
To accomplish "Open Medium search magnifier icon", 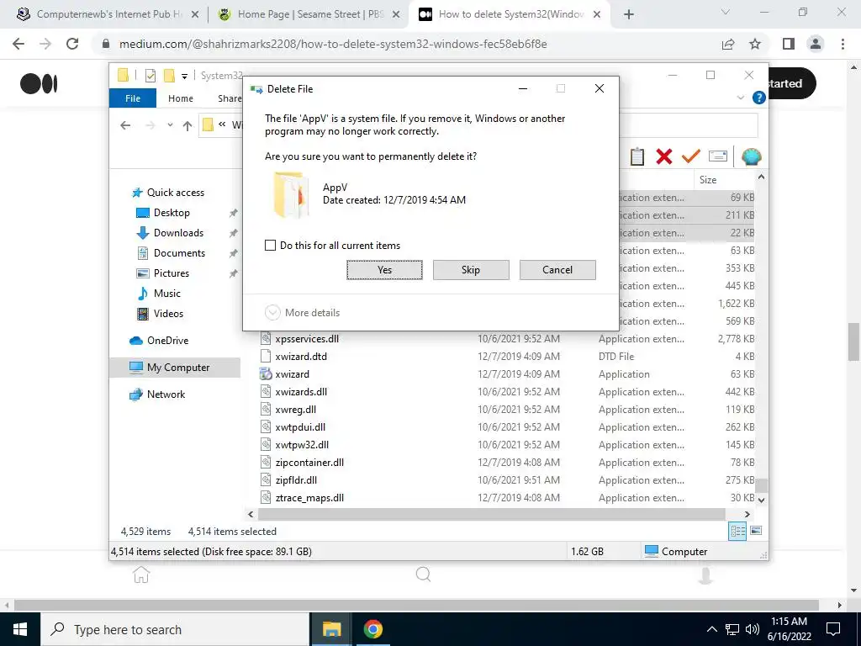I will (x=424, y=575).
